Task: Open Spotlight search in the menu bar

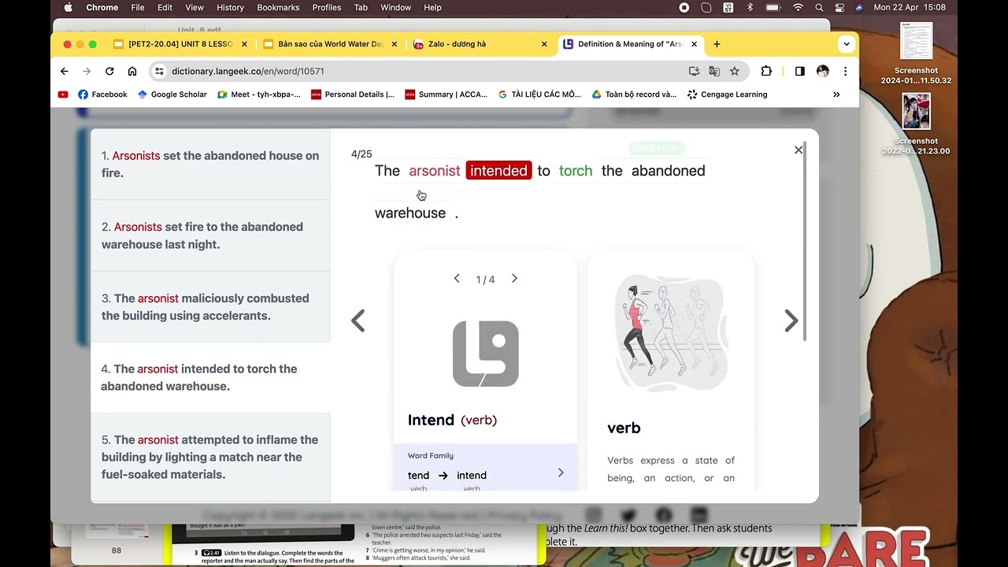Action: pos(819,7)
